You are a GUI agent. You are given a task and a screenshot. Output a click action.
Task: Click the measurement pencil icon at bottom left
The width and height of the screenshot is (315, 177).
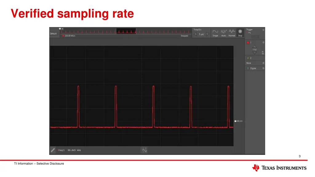pos(53,150)
